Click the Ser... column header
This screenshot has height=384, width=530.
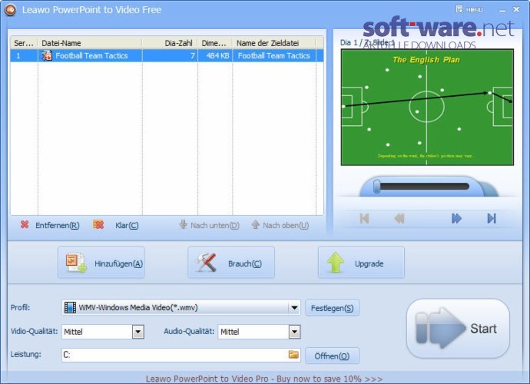coord(24,43)
